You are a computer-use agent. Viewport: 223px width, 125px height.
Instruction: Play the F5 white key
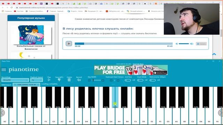tap(160, 116)
